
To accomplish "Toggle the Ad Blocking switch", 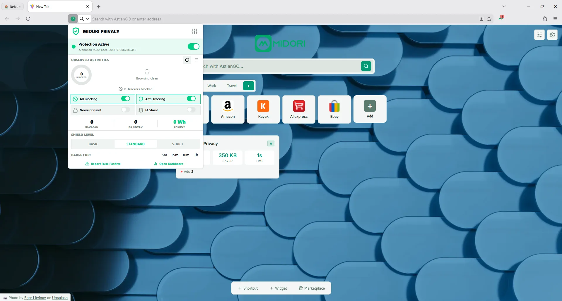I will coord(126,99).
